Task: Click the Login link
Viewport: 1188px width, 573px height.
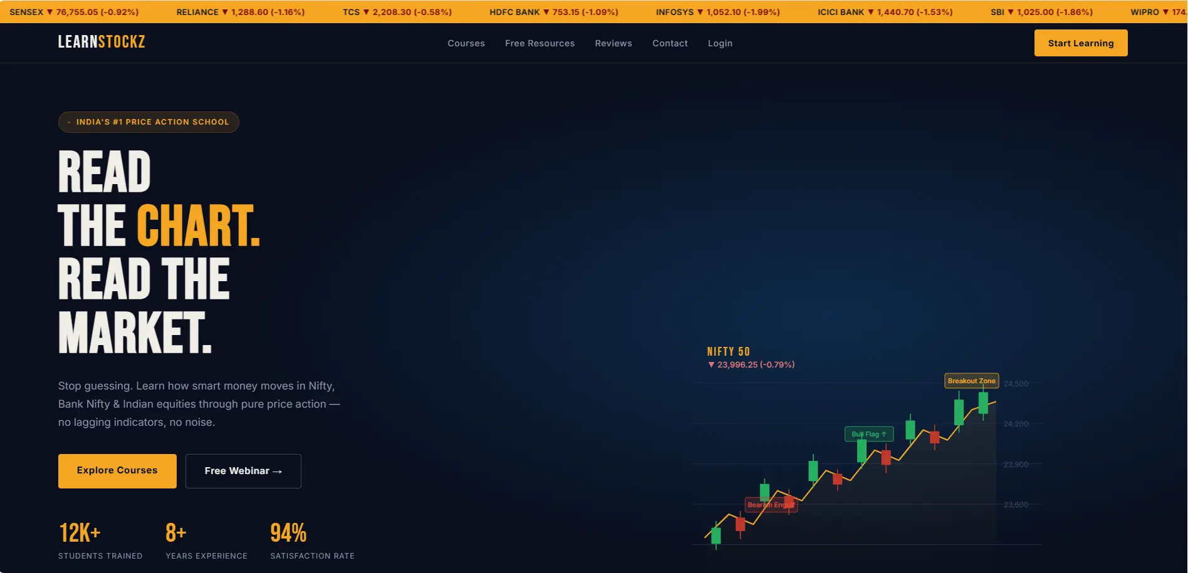Action: pyautogui.click(x=720, y=43)
